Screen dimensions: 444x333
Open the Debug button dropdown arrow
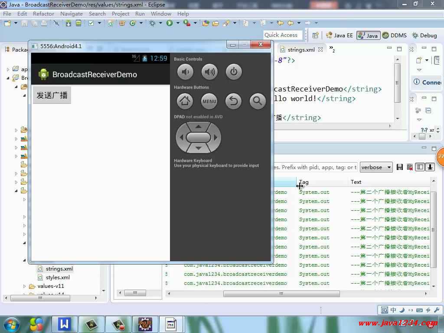[160, 23]
